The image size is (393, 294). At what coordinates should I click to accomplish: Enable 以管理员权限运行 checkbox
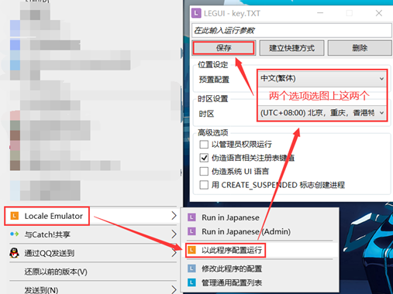coord(204,144)
